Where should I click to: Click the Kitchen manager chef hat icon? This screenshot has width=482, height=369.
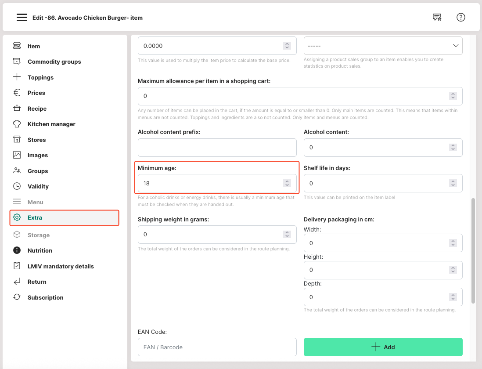(17, 124)
